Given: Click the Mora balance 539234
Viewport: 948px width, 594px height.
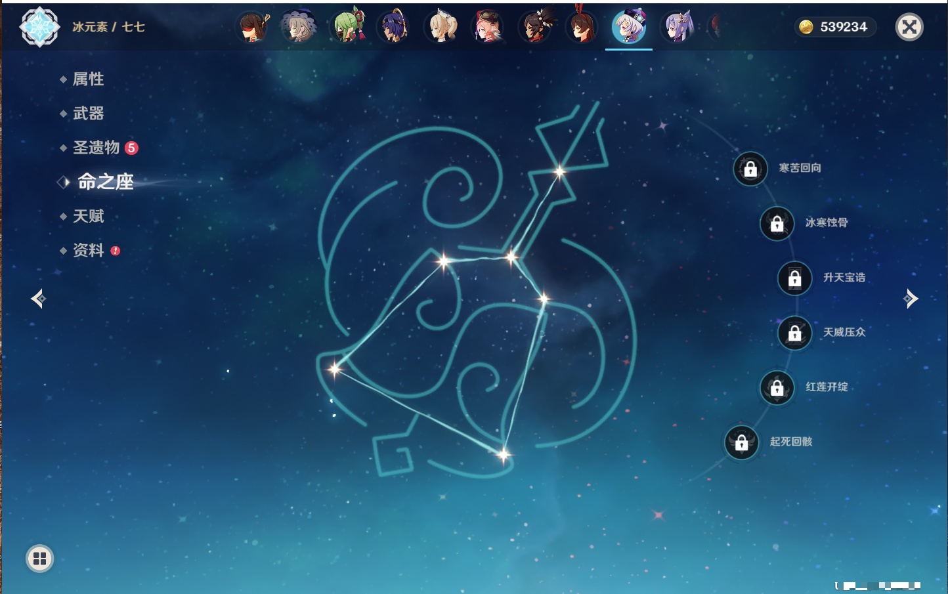Looking at the screenshot, I should (x=844, y=27).
